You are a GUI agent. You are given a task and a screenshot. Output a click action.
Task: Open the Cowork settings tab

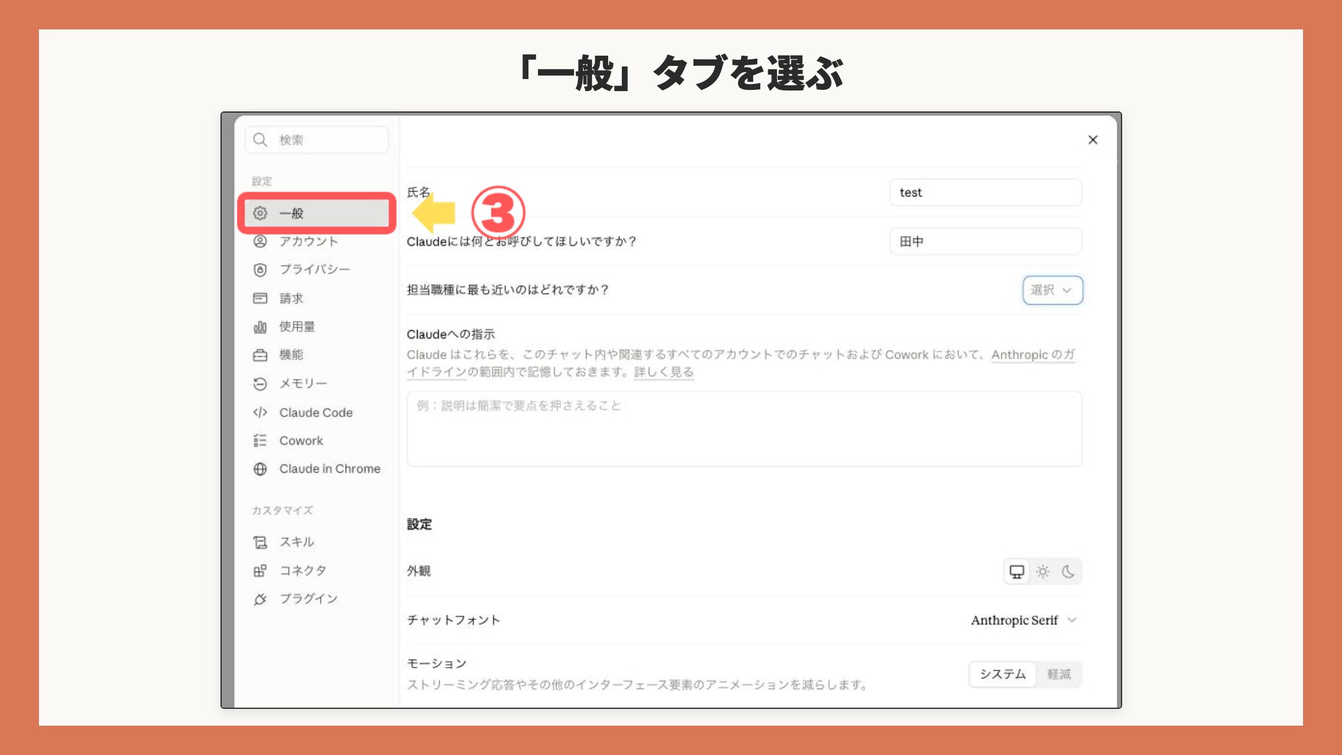(x=317, y=440)
